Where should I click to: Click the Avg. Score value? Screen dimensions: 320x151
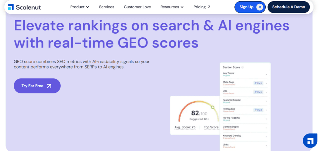(193, 127)
